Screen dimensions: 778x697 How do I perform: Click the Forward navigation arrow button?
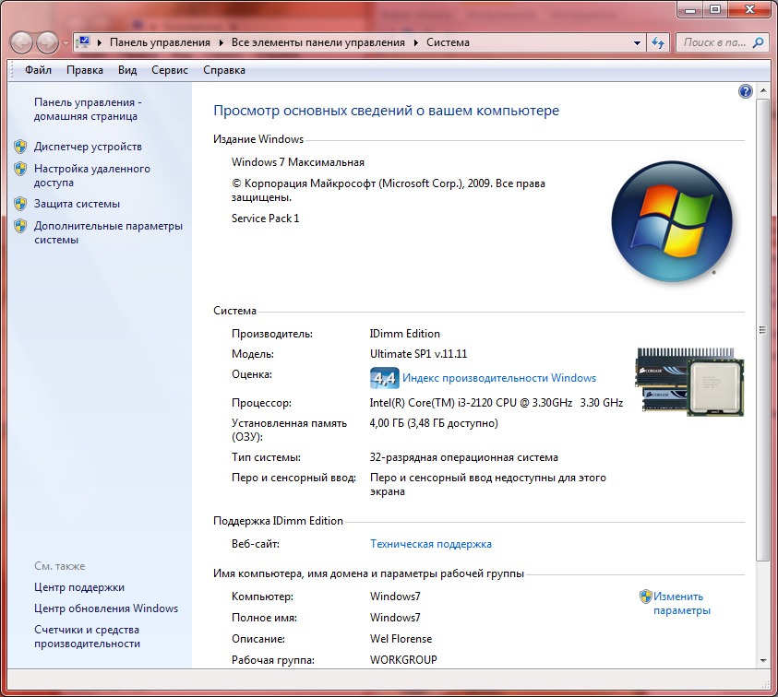[48, 43]
